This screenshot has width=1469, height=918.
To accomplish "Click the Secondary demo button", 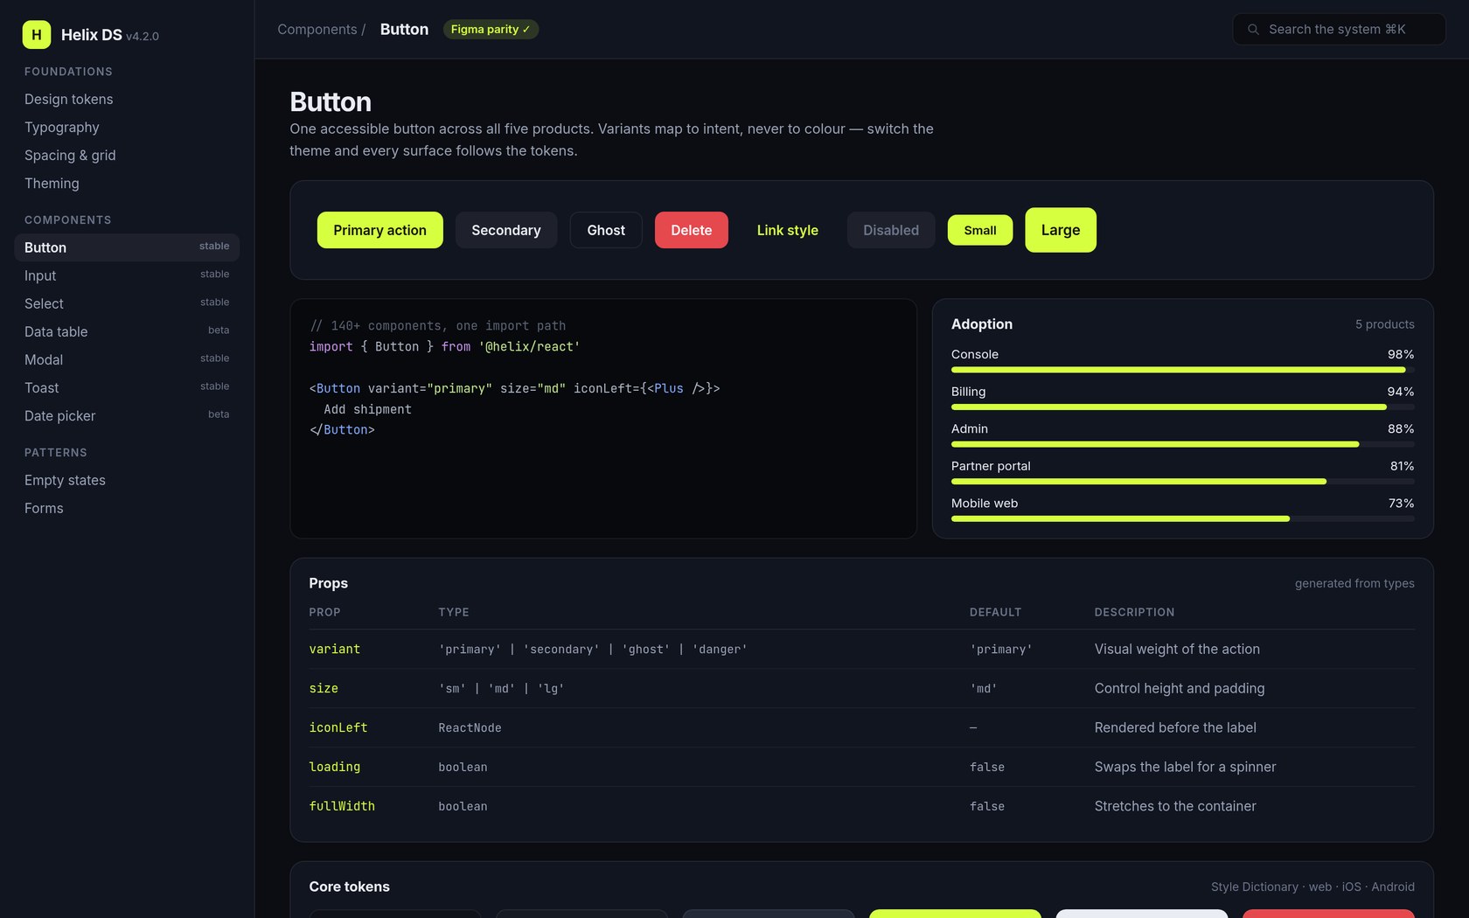I will 506,230.
